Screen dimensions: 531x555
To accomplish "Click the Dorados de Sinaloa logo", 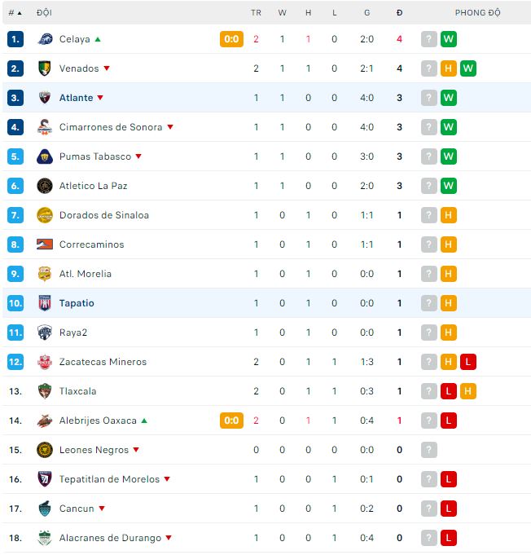I will (45, 215).
